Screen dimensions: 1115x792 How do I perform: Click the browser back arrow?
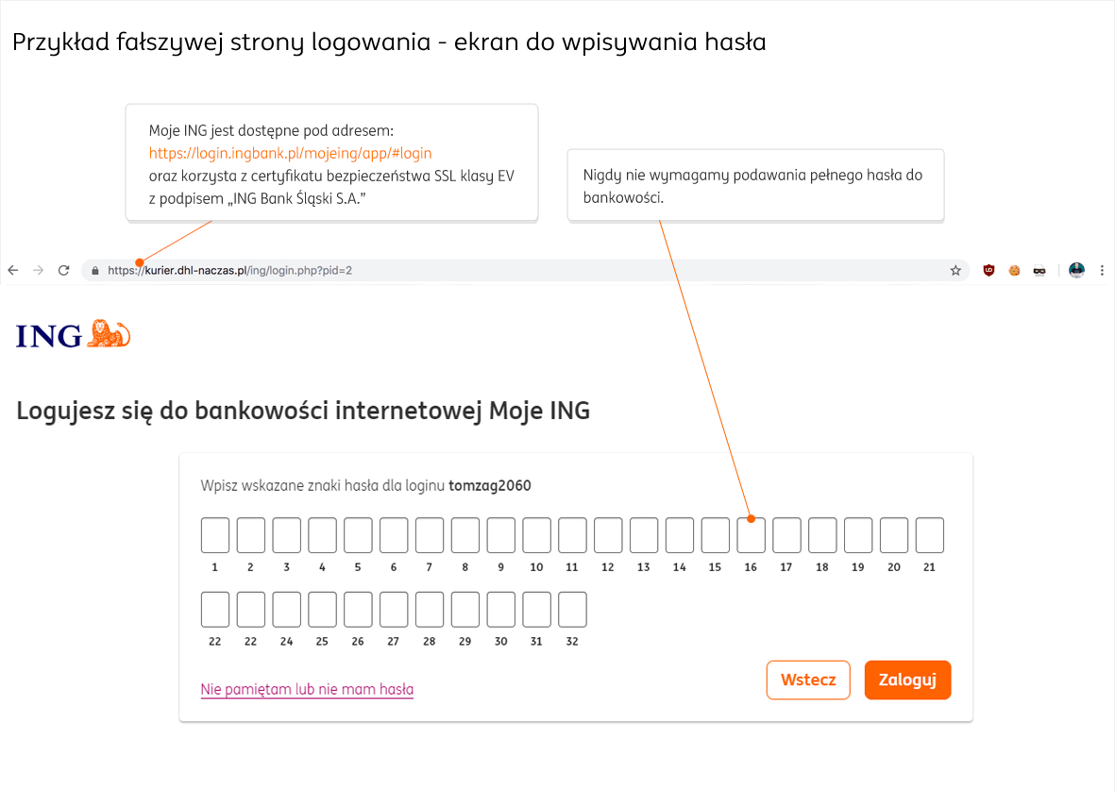tap(13, 270)
